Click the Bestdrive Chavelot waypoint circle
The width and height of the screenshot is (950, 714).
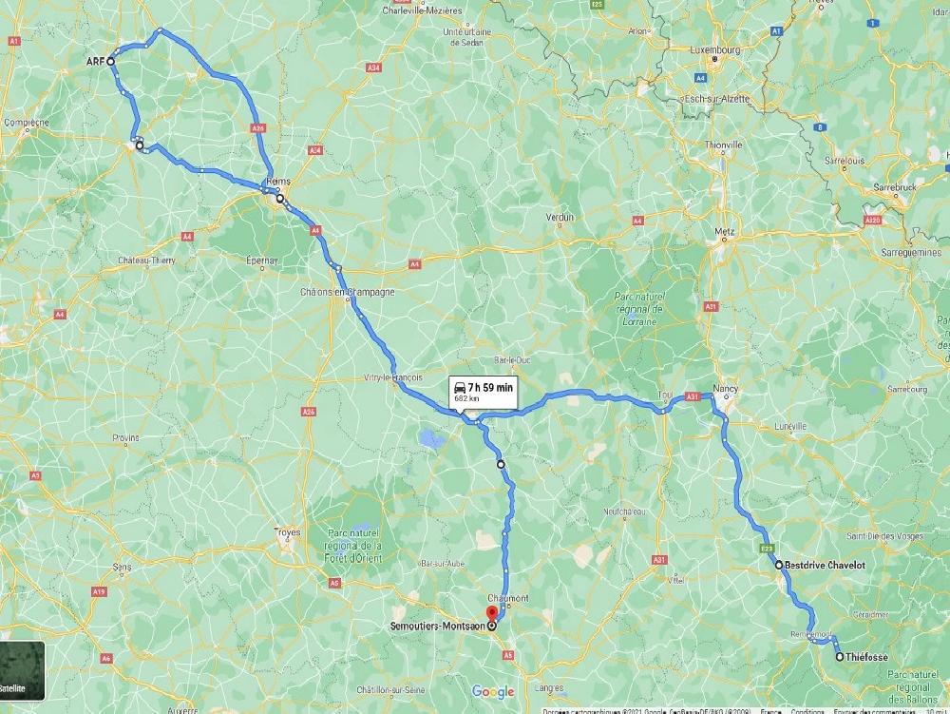coord(779,565)
